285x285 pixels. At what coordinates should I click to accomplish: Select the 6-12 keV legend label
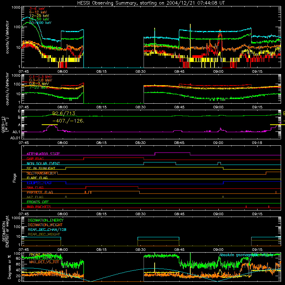click(38, 12)
